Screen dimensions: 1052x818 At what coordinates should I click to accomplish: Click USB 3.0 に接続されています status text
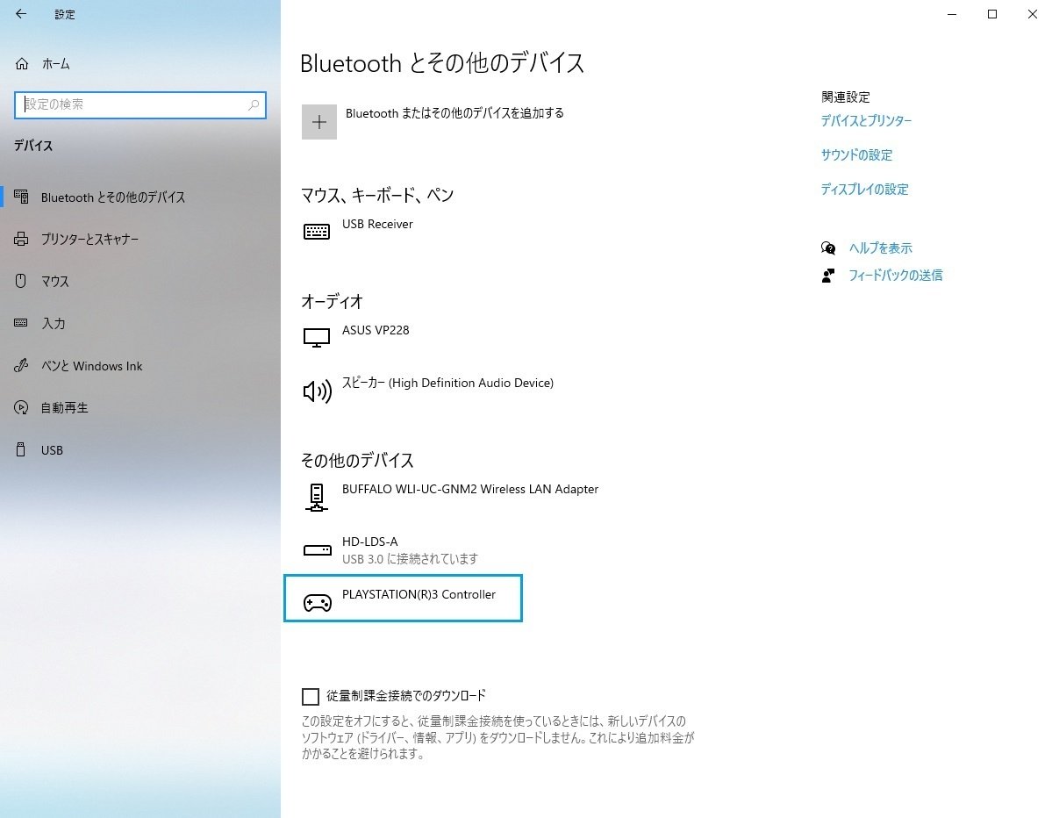tap(410, 559)
